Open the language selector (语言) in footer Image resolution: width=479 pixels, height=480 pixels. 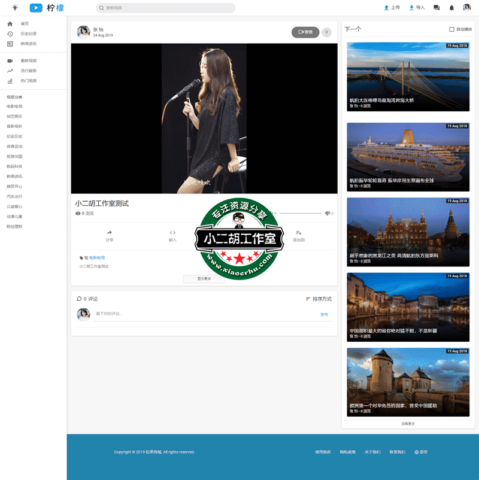(x=421, y=452)
